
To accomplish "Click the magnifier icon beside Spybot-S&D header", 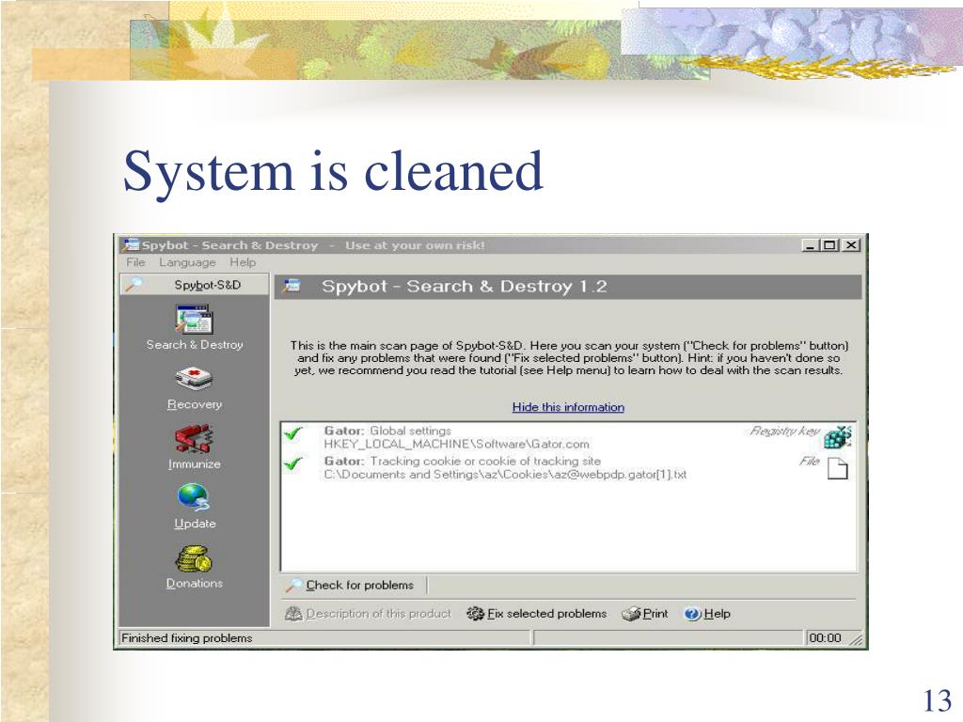I will pyautogui.click(x=134, y=284).
